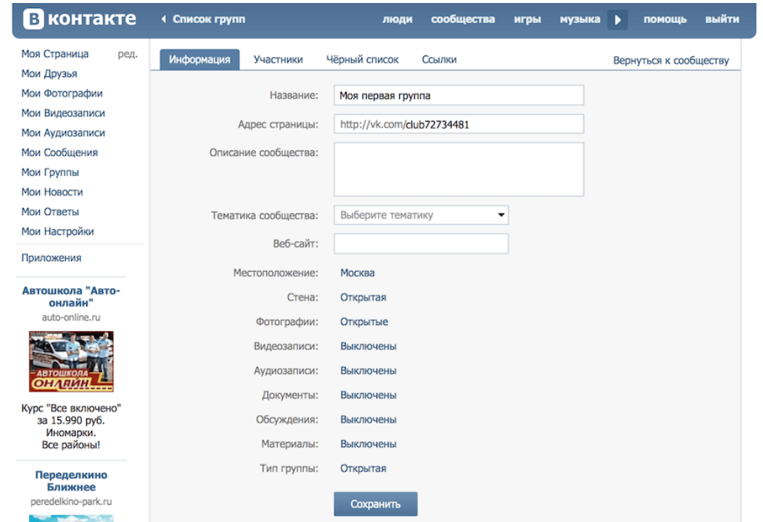The height and width of the screenshot is (522, 763).
Task: Click into the Название input field
Action: 459,96
